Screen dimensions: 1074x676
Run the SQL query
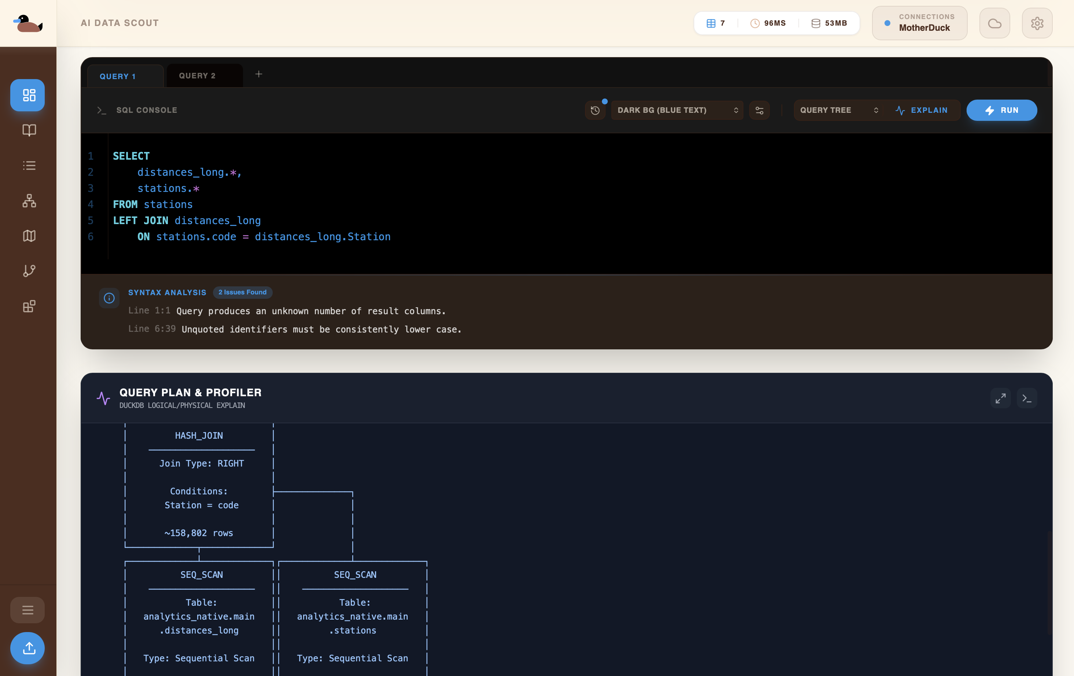click(x=1002, y=110)
